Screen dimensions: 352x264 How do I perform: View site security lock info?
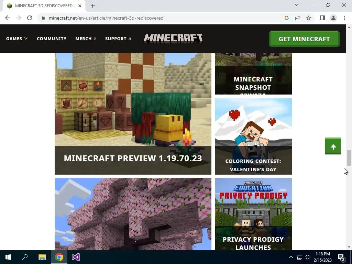pyautogui.click(x=43, y=18)
